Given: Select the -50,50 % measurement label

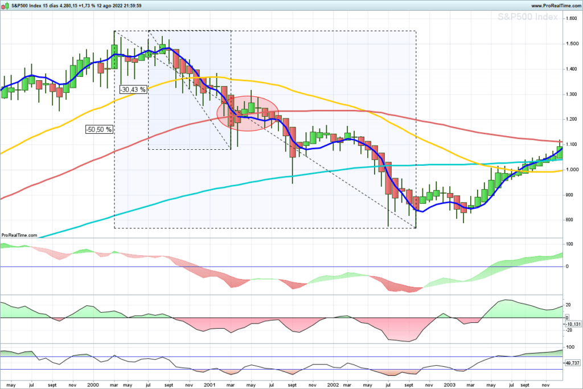Looking at the screenshot, I should tap(99, 129).
